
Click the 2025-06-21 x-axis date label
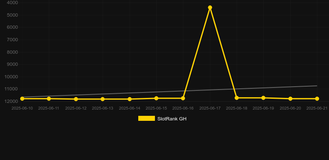click(x=317, y=108)
